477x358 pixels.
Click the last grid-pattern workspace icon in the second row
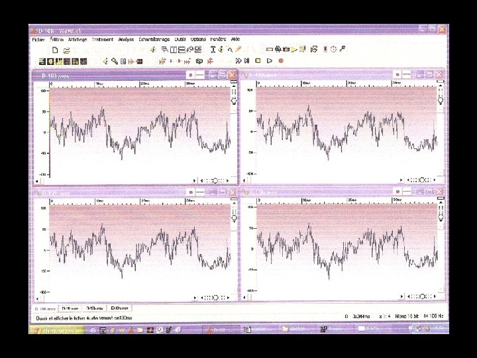[x=83, y=62]
